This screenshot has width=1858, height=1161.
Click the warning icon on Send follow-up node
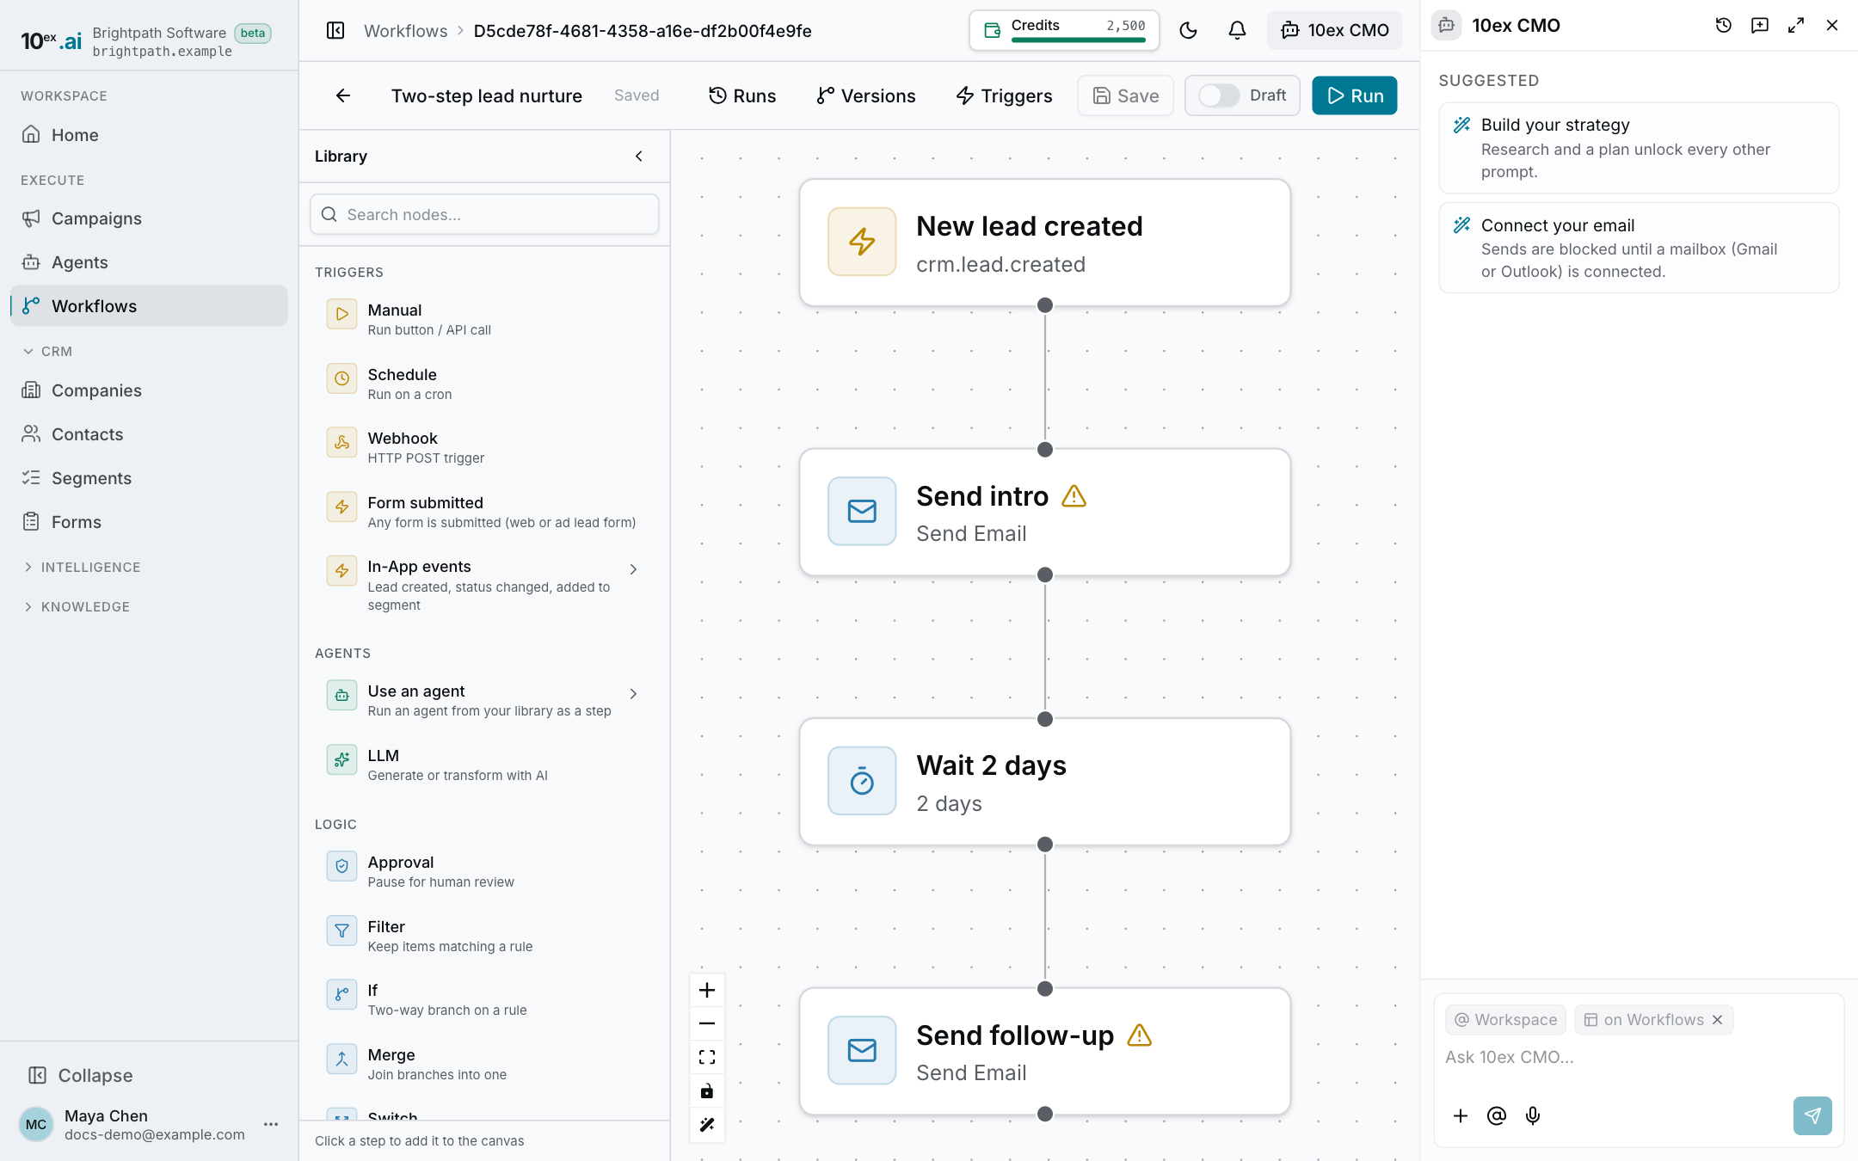1140,1035
